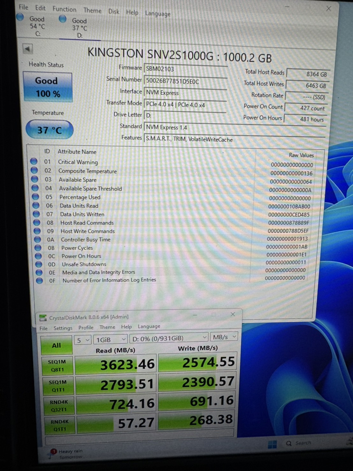353x471 pixels.
Task: Click the Transfer Mode field PCIe 4.0 x4
Action: (x=185, y=105)
